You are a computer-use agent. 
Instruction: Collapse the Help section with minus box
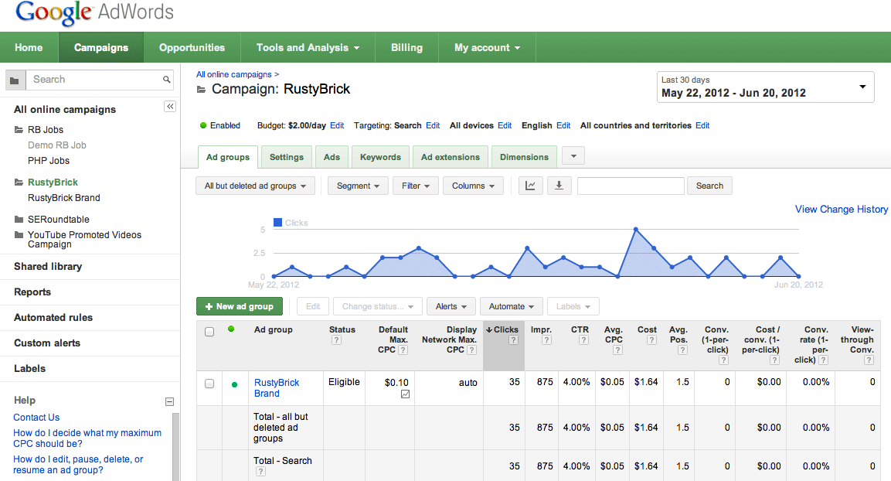(x=170, y=401)
